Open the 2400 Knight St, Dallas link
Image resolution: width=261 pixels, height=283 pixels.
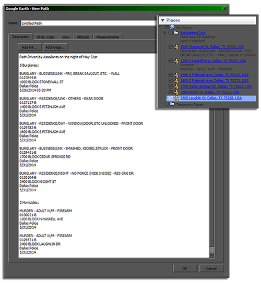click(210, 92)
